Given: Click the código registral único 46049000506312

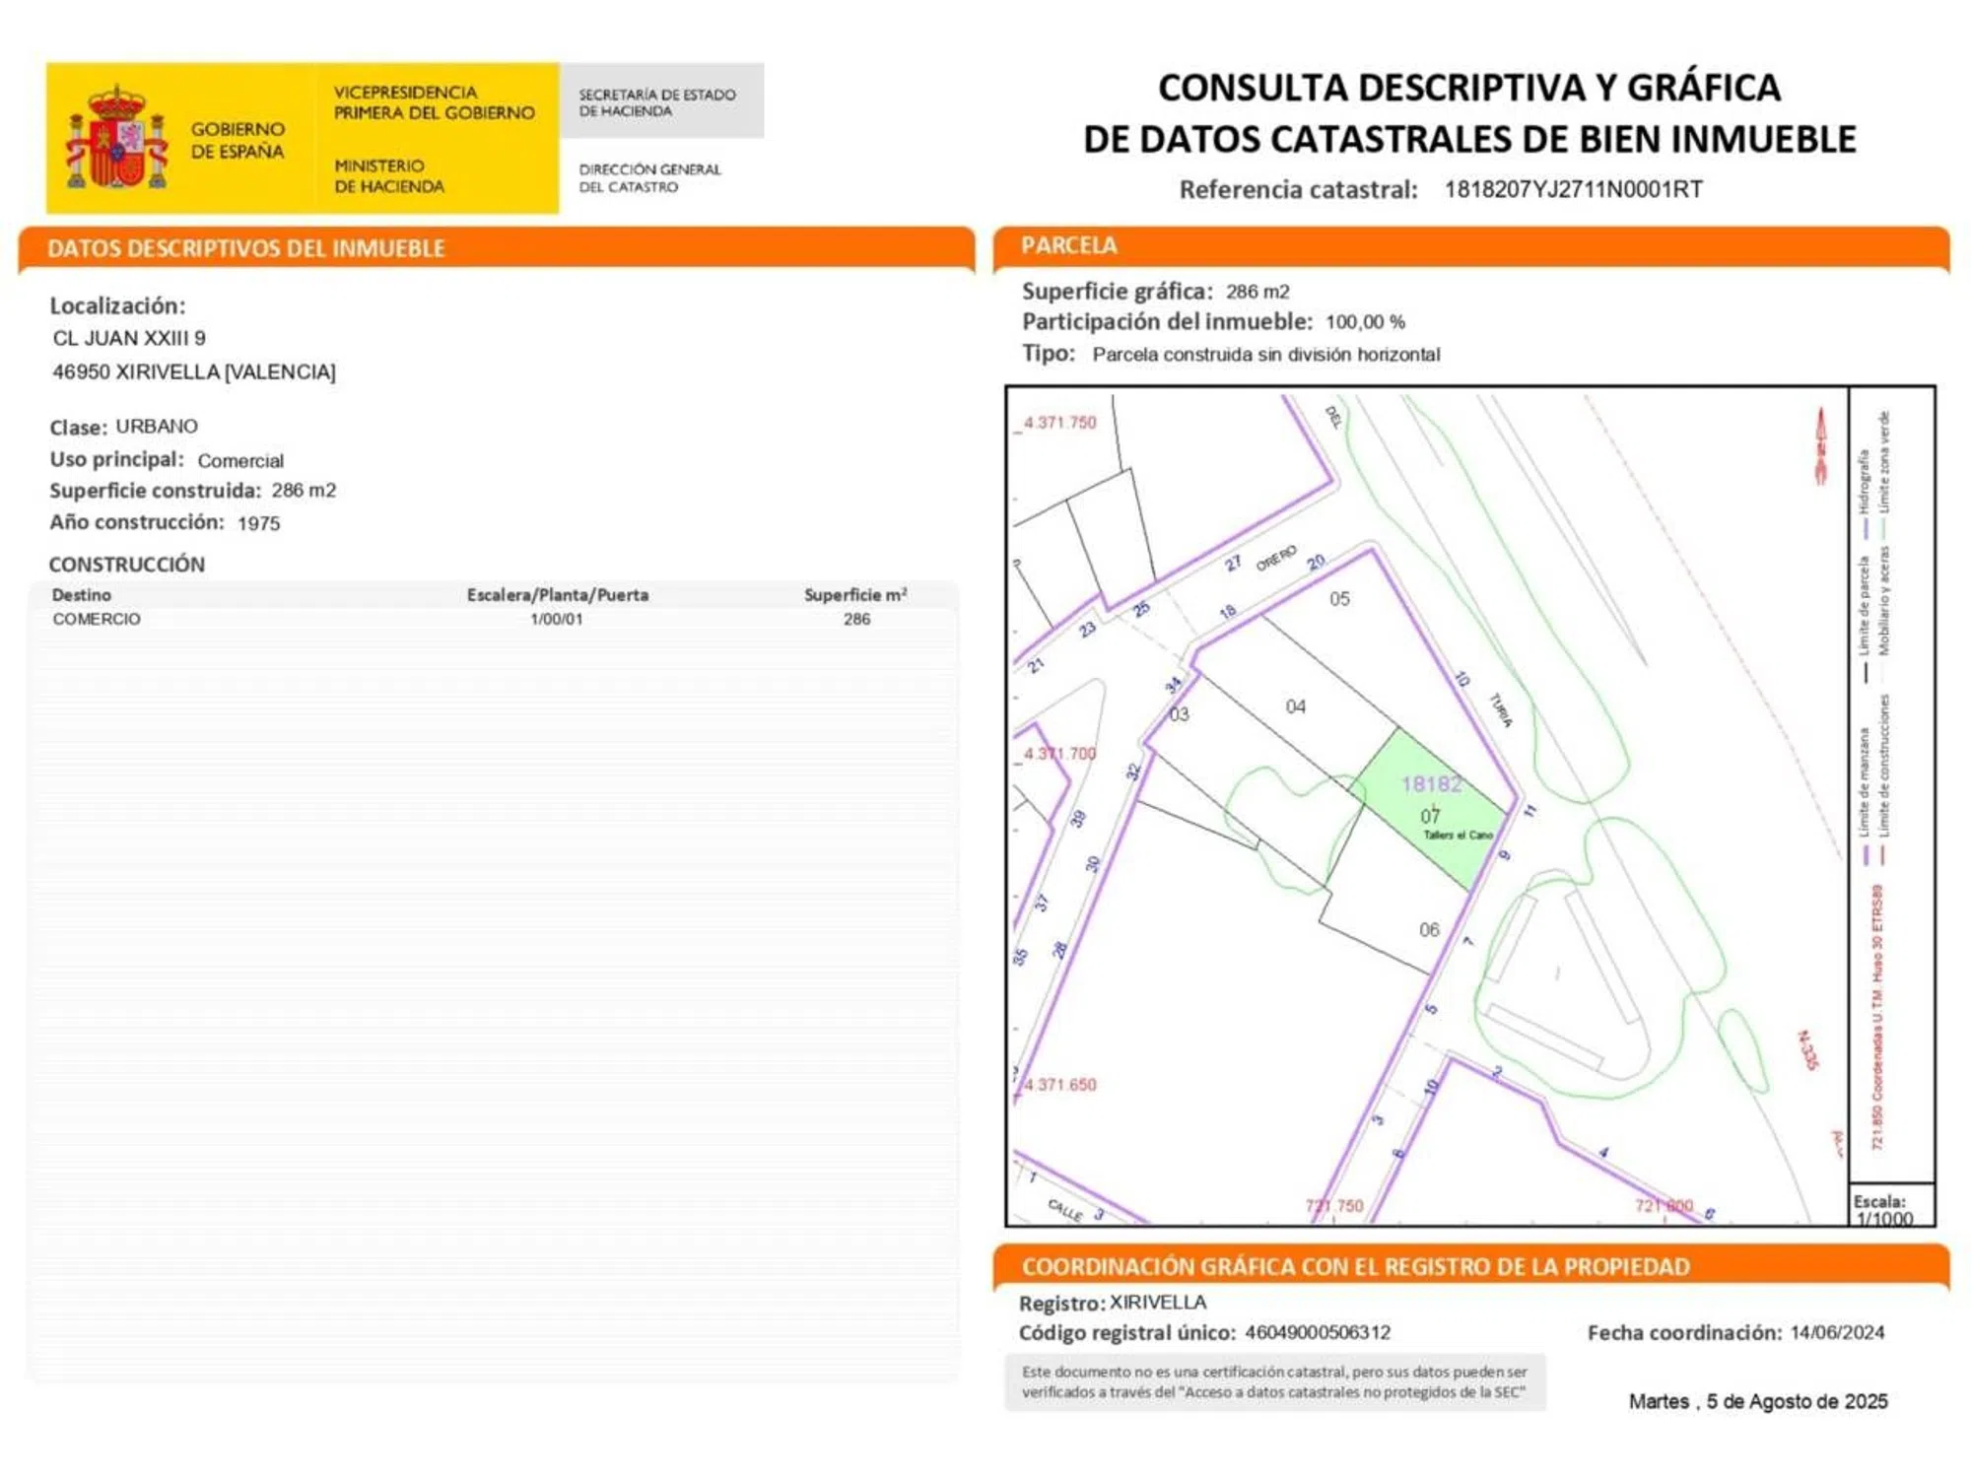Looking at the screenshot, I should pyautogui.click(x=1318, y=1332).
